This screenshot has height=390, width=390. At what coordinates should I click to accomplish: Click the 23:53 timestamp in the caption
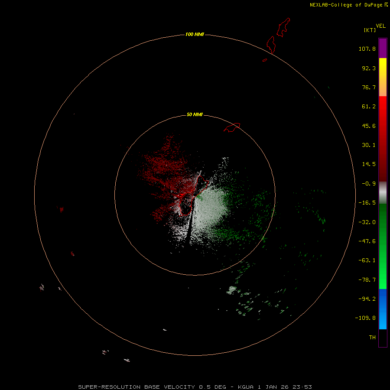tap(302, 387)
